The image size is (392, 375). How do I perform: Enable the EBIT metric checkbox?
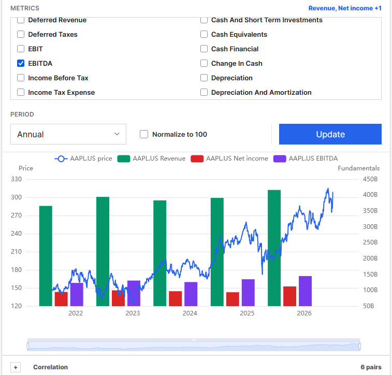click(21, 49)
